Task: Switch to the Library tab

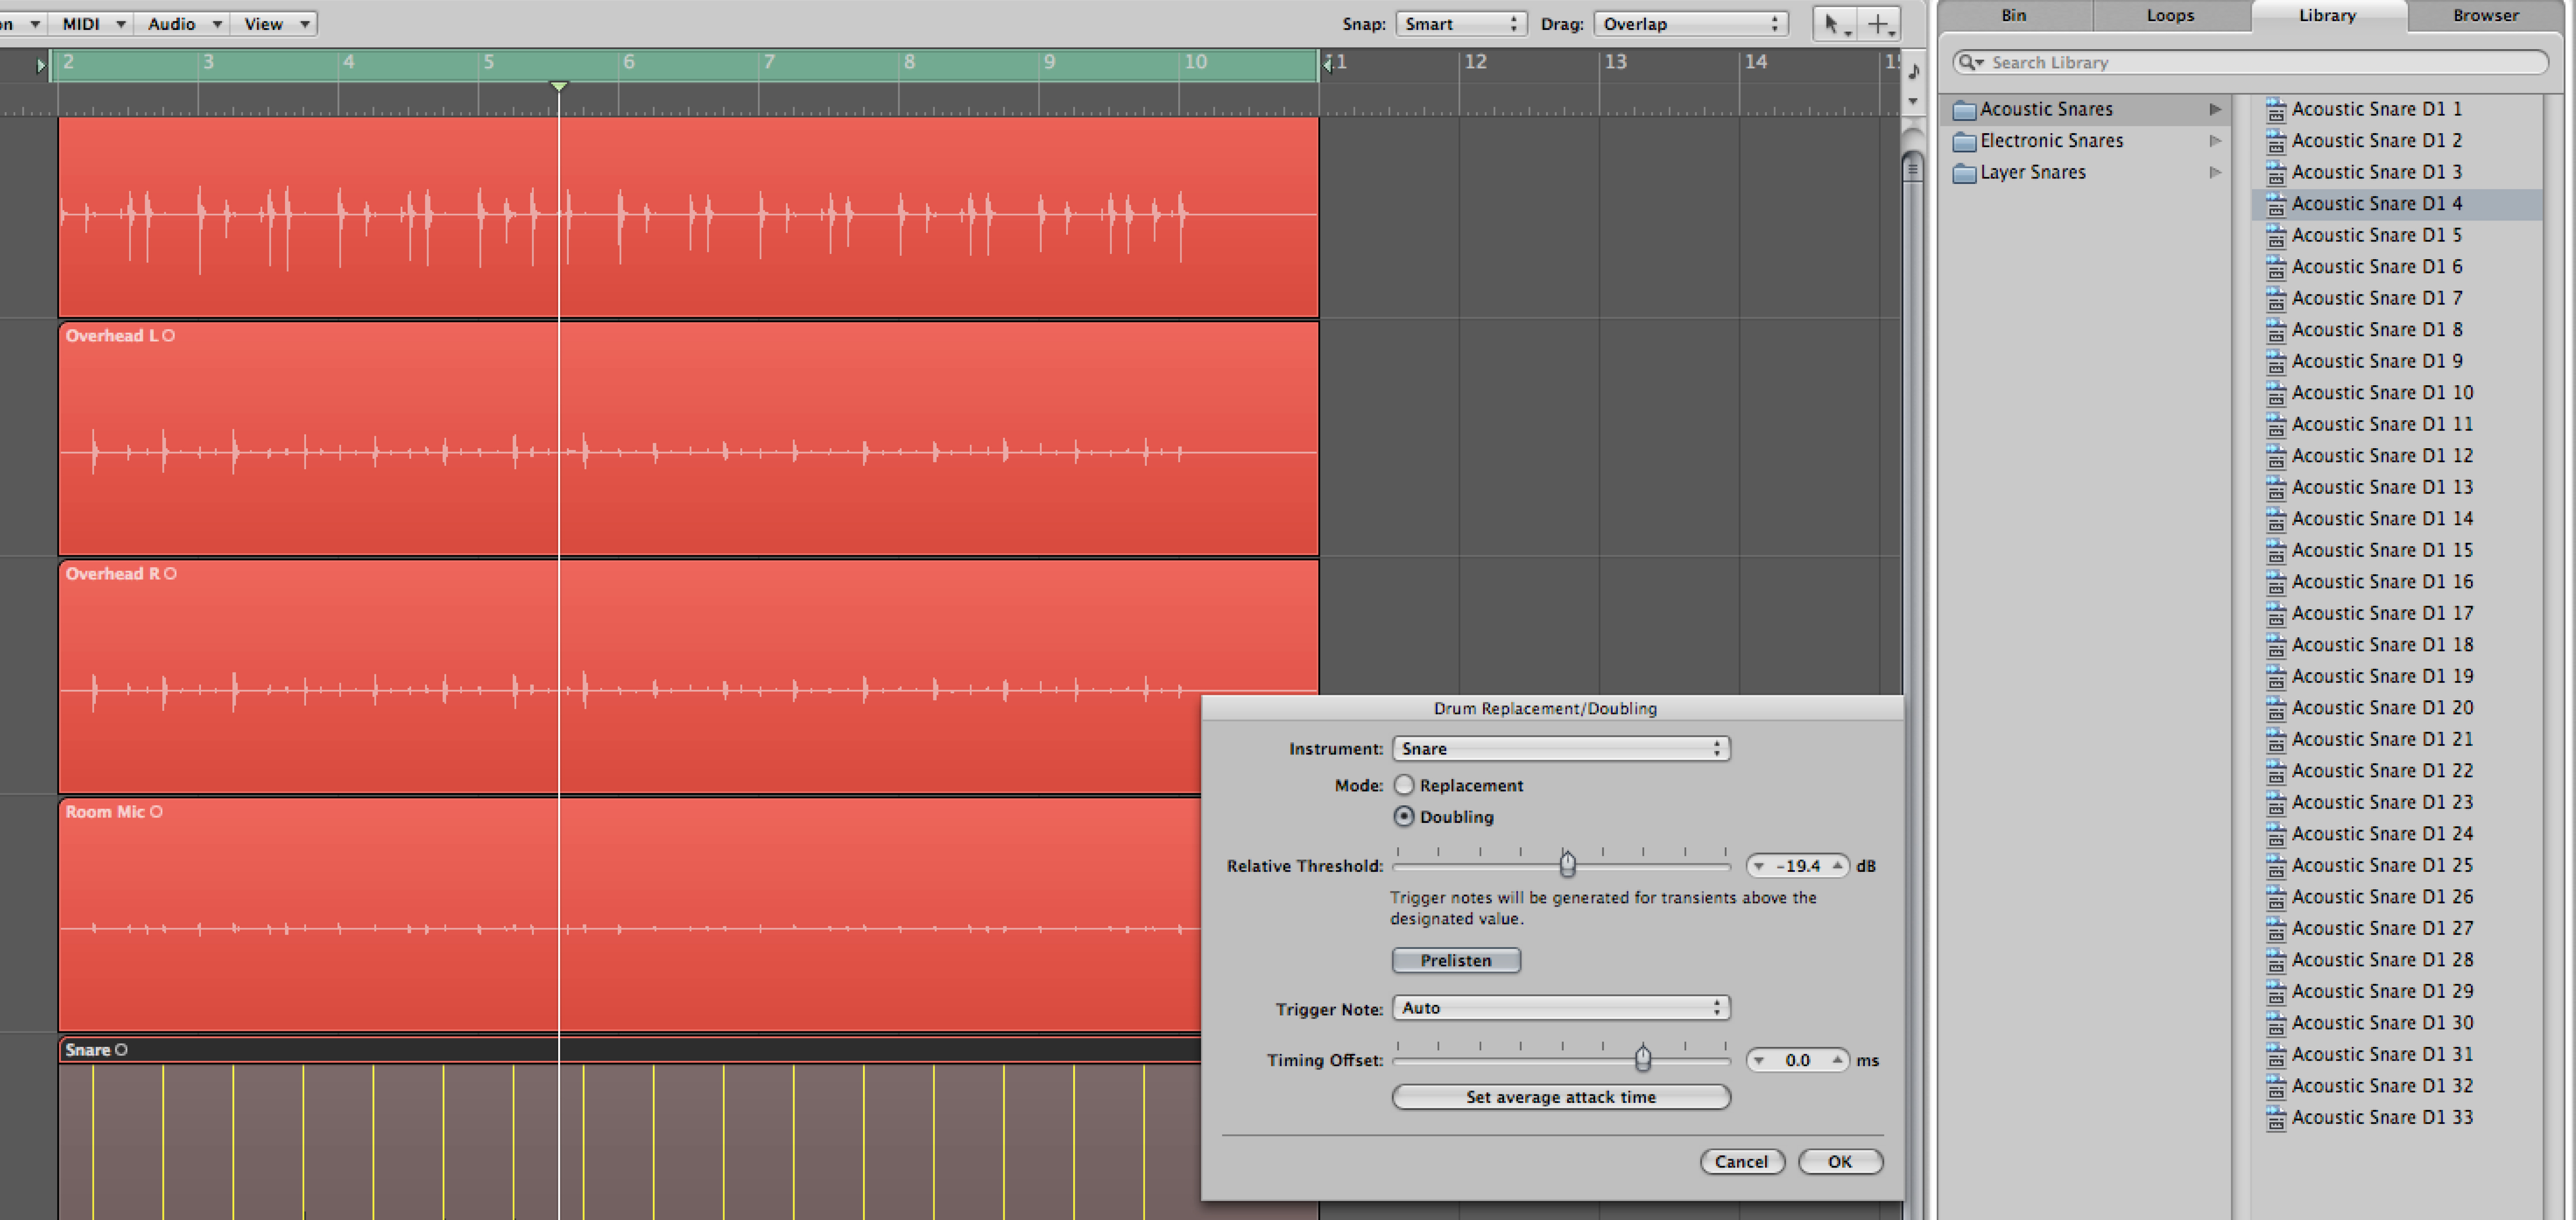Action: [x=2327, y=15]
